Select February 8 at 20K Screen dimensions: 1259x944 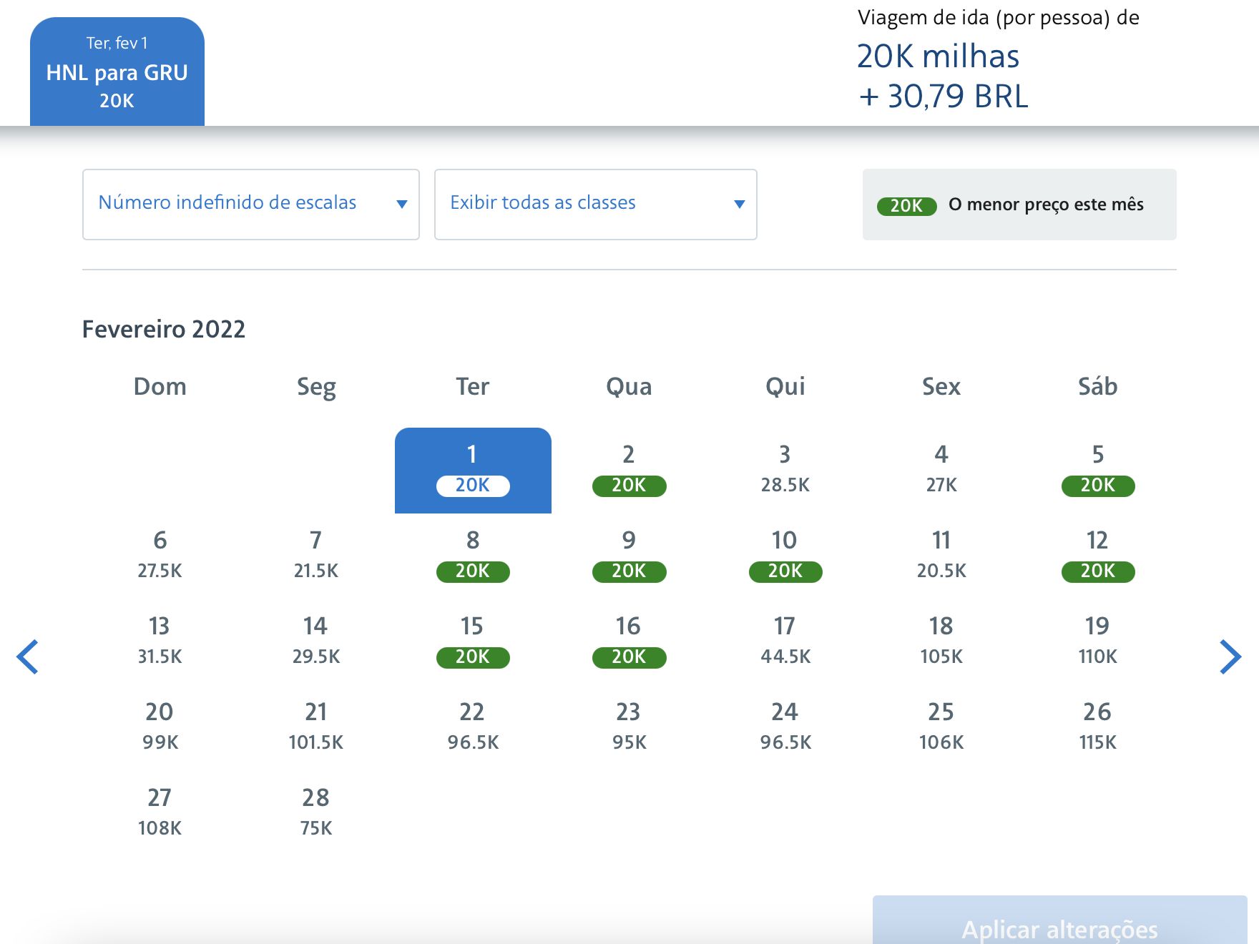473,556
